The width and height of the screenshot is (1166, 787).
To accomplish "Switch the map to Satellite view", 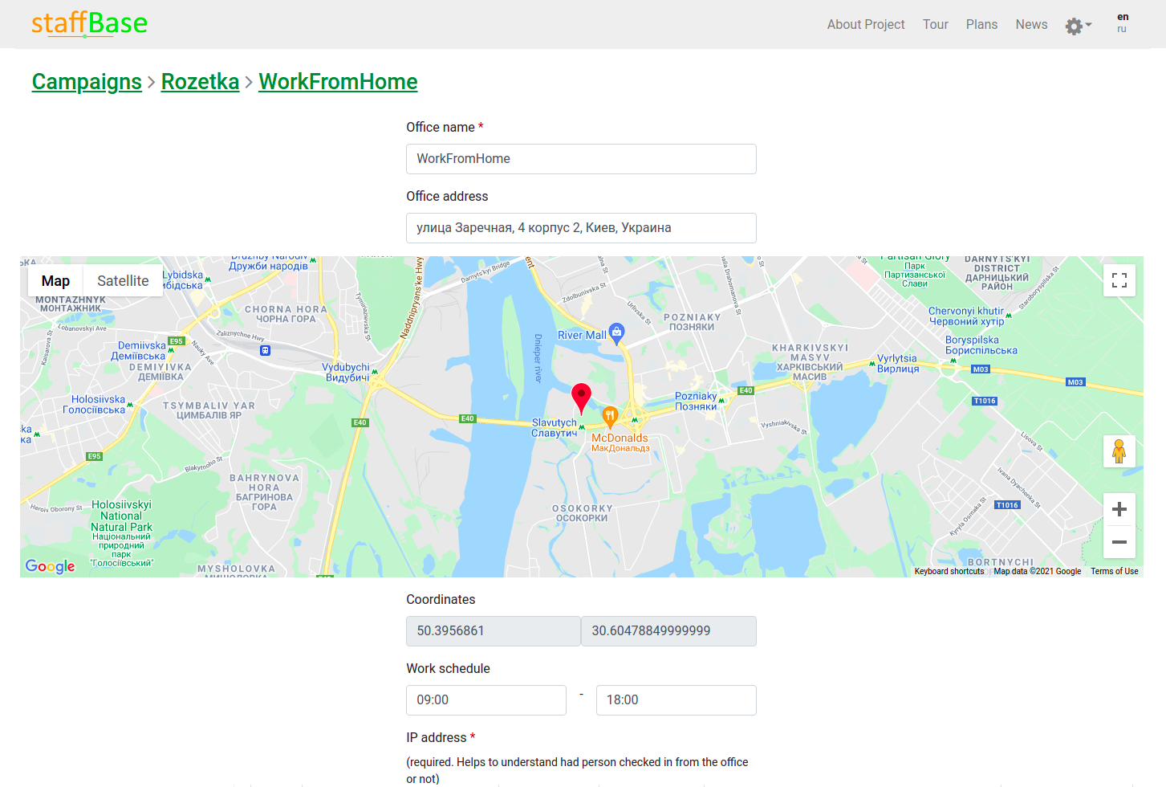I will 122,280.
